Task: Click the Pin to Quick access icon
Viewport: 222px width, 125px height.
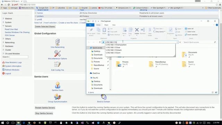Action: tap(91, 30)
